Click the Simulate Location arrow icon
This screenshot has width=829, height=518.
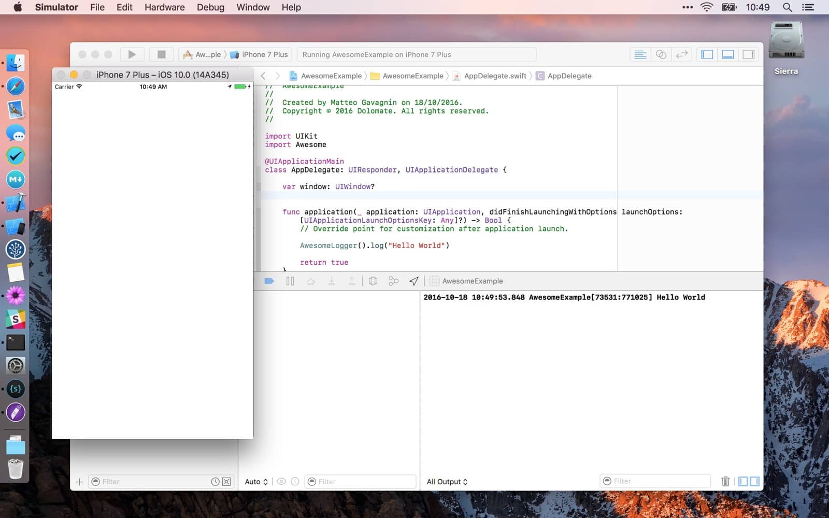click(x=413, y=281)
